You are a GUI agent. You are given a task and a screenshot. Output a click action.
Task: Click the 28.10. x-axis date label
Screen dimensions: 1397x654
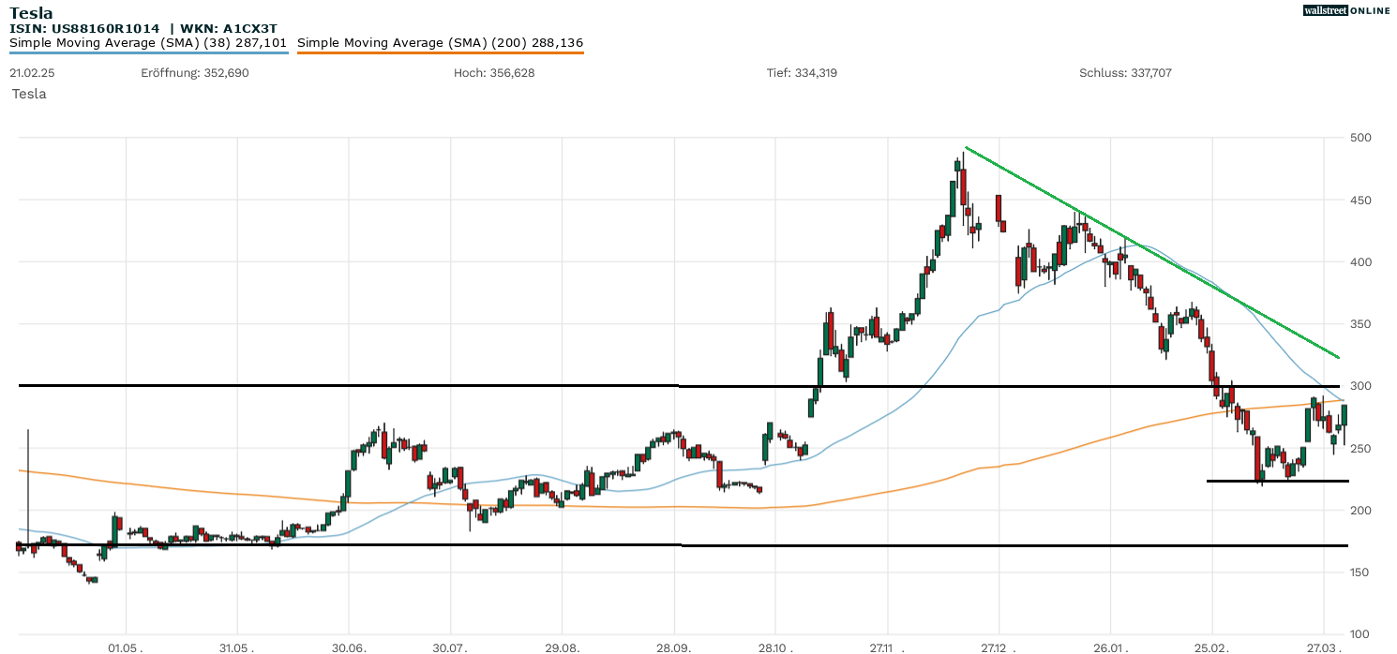[x=776, y=647]
